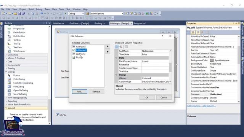The width and height of the screenshot is (244, 137).
Task: Collapse the Design category in column properties
Action: [x=116, y=75]
